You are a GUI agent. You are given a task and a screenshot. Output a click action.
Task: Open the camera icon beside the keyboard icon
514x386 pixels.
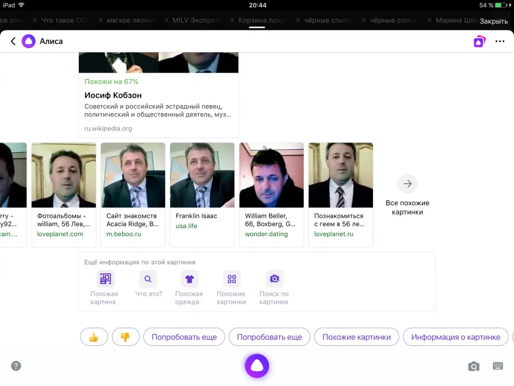[473, 366]
